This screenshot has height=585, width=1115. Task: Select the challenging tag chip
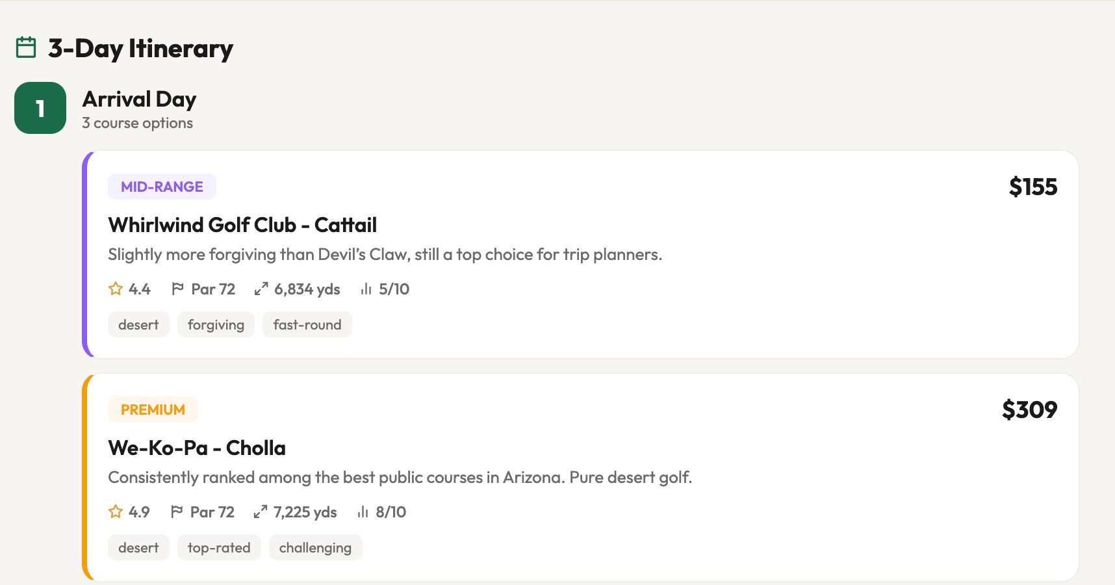pos(315,547)
